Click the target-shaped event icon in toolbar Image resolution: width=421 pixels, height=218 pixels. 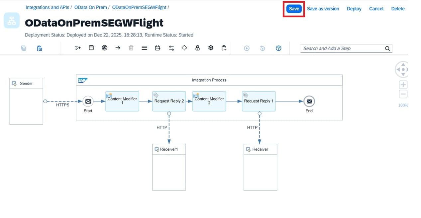104,48
